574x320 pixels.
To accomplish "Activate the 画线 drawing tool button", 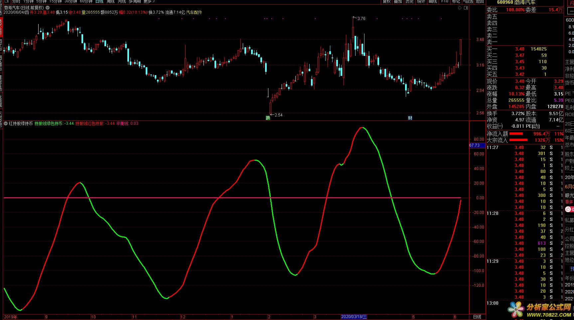I will click(x=433, y=1).
